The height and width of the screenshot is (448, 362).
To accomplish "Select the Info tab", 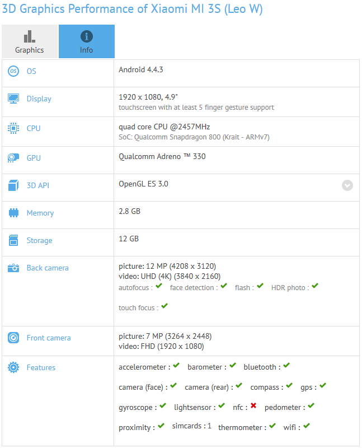I will point(87,42).
